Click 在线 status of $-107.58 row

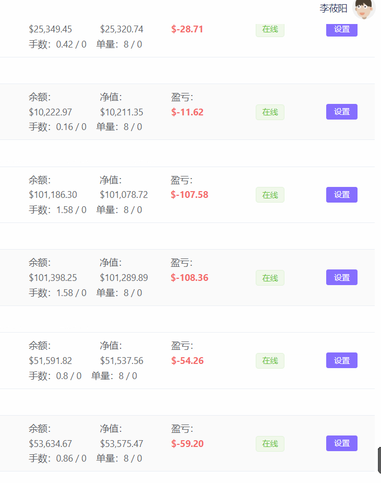[270, 195]
